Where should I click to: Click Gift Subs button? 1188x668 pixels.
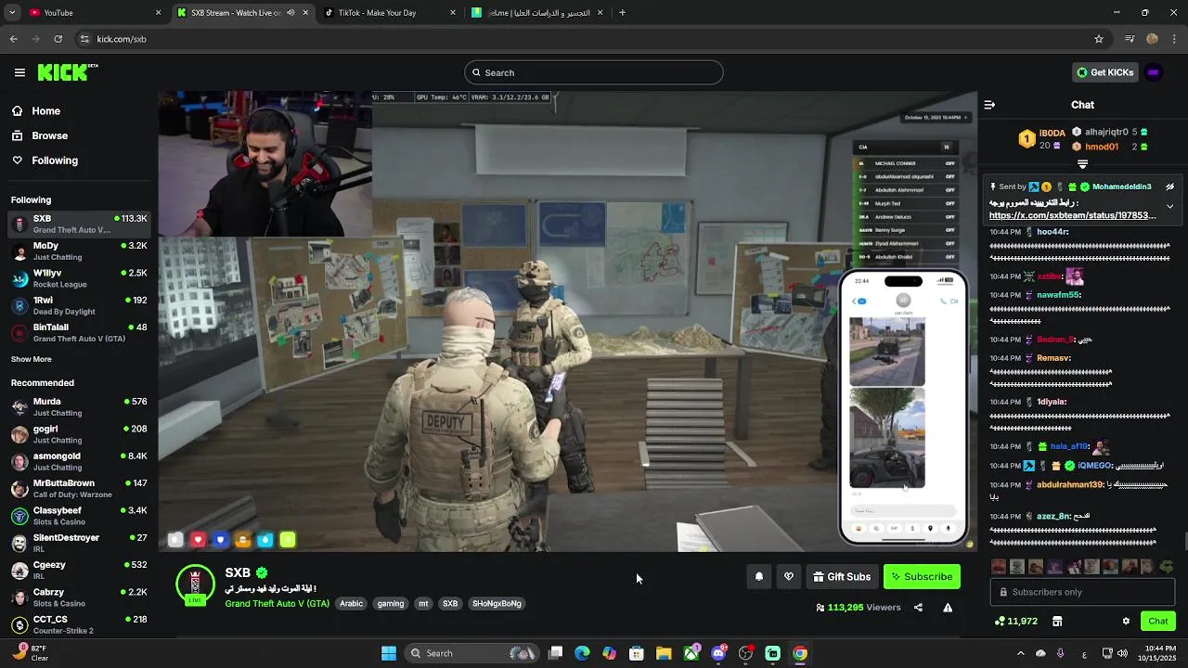point(842,577)
